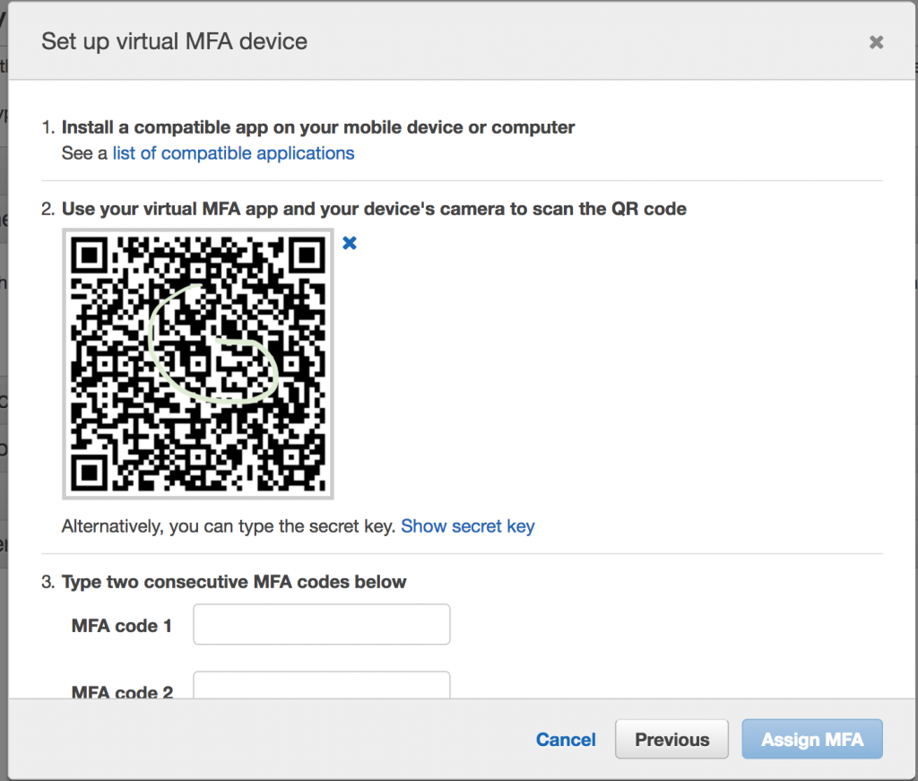Focus the MFA code 2 input field
Screen dimensions: 918x781
tap(322, 685)
